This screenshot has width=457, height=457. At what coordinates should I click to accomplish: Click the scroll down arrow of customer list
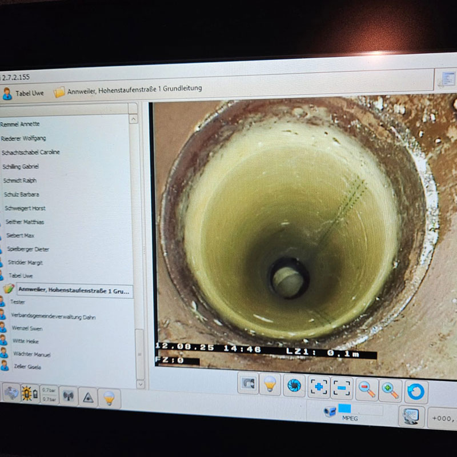click(140, 383)
